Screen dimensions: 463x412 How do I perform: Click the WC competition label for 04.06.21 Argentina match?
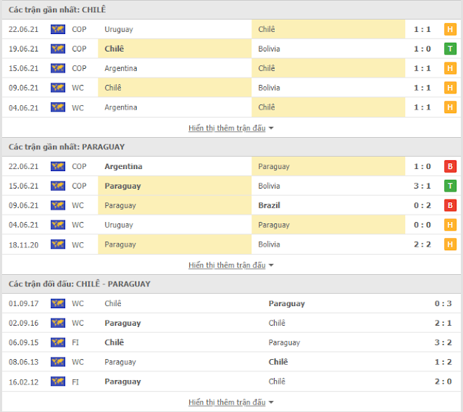pyautogui.click(x=78, y=107)
